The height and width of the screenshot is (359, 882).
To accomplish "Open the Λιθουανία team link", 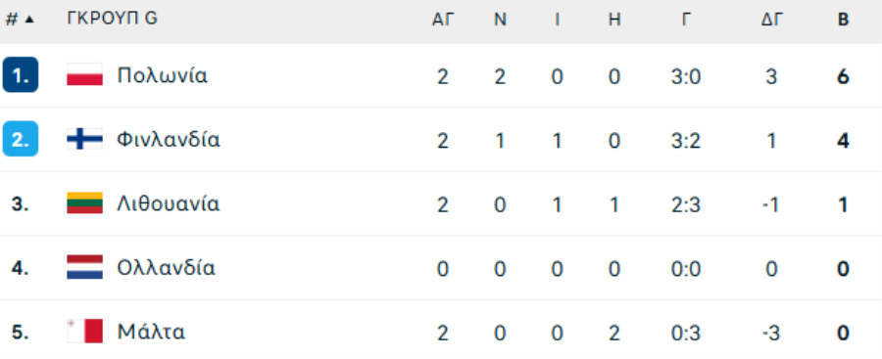I will coord(168,203).
